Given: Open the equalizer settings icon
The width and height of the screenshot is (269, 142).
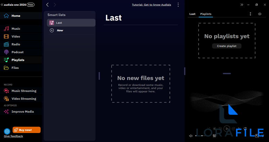Looking at the screenshot, I should pyautogui.click(x=214, y=136).
